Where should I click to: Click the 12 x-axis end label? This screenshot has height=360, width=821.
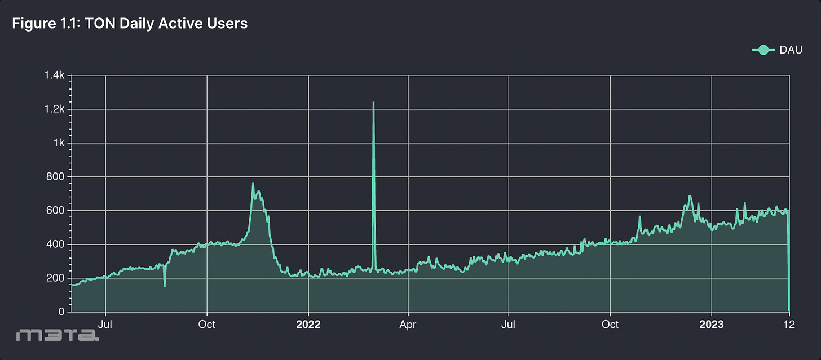point(789,325)
